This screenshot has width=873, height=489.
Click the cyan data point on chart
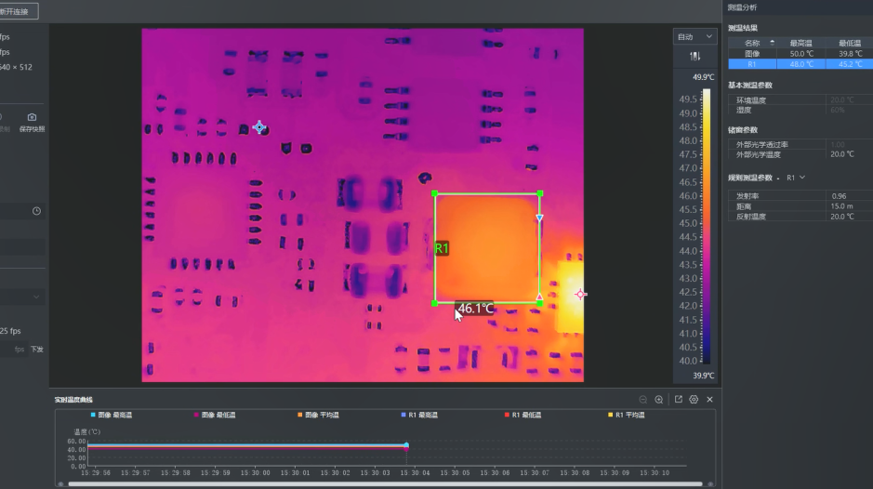pyautogui.click(x=406, y=445)
